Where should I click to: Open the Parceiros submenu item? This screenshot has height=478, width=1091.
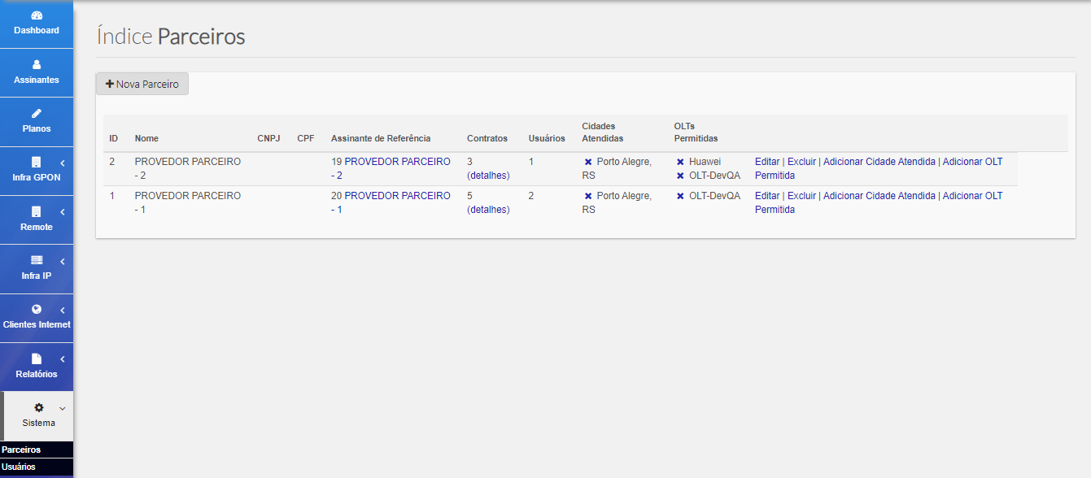tap(21, 450)
